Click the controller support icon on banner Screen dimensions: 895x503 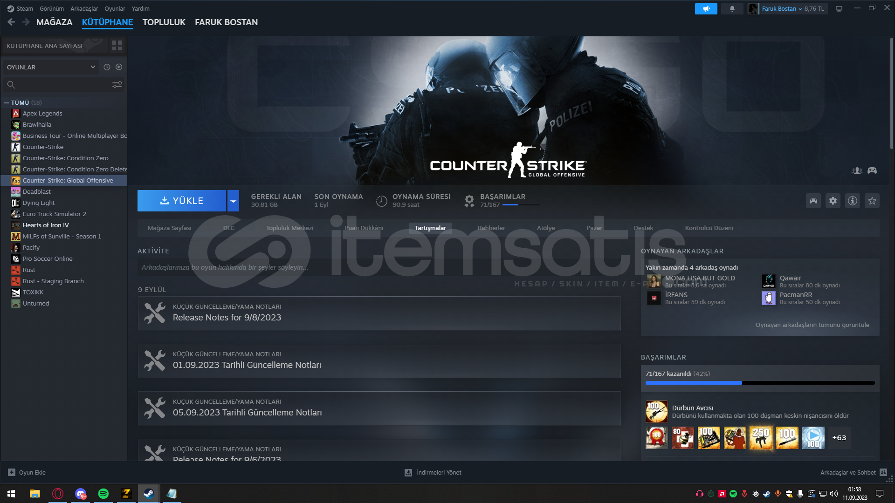pos(872,171)
